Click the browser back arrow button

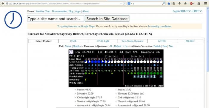[x=2, y=4]
